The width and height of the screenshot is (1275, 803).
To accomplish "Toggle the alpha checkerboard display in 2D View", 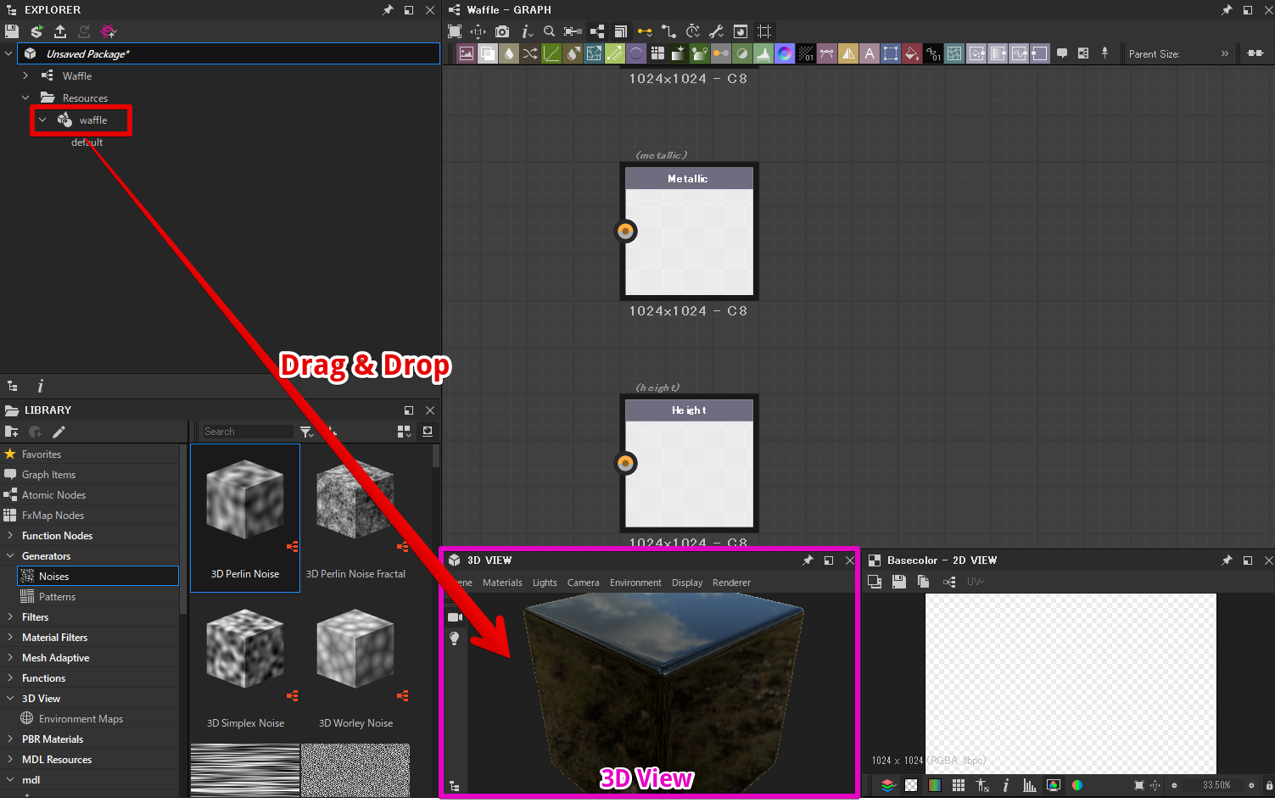I will click(911, 785).
